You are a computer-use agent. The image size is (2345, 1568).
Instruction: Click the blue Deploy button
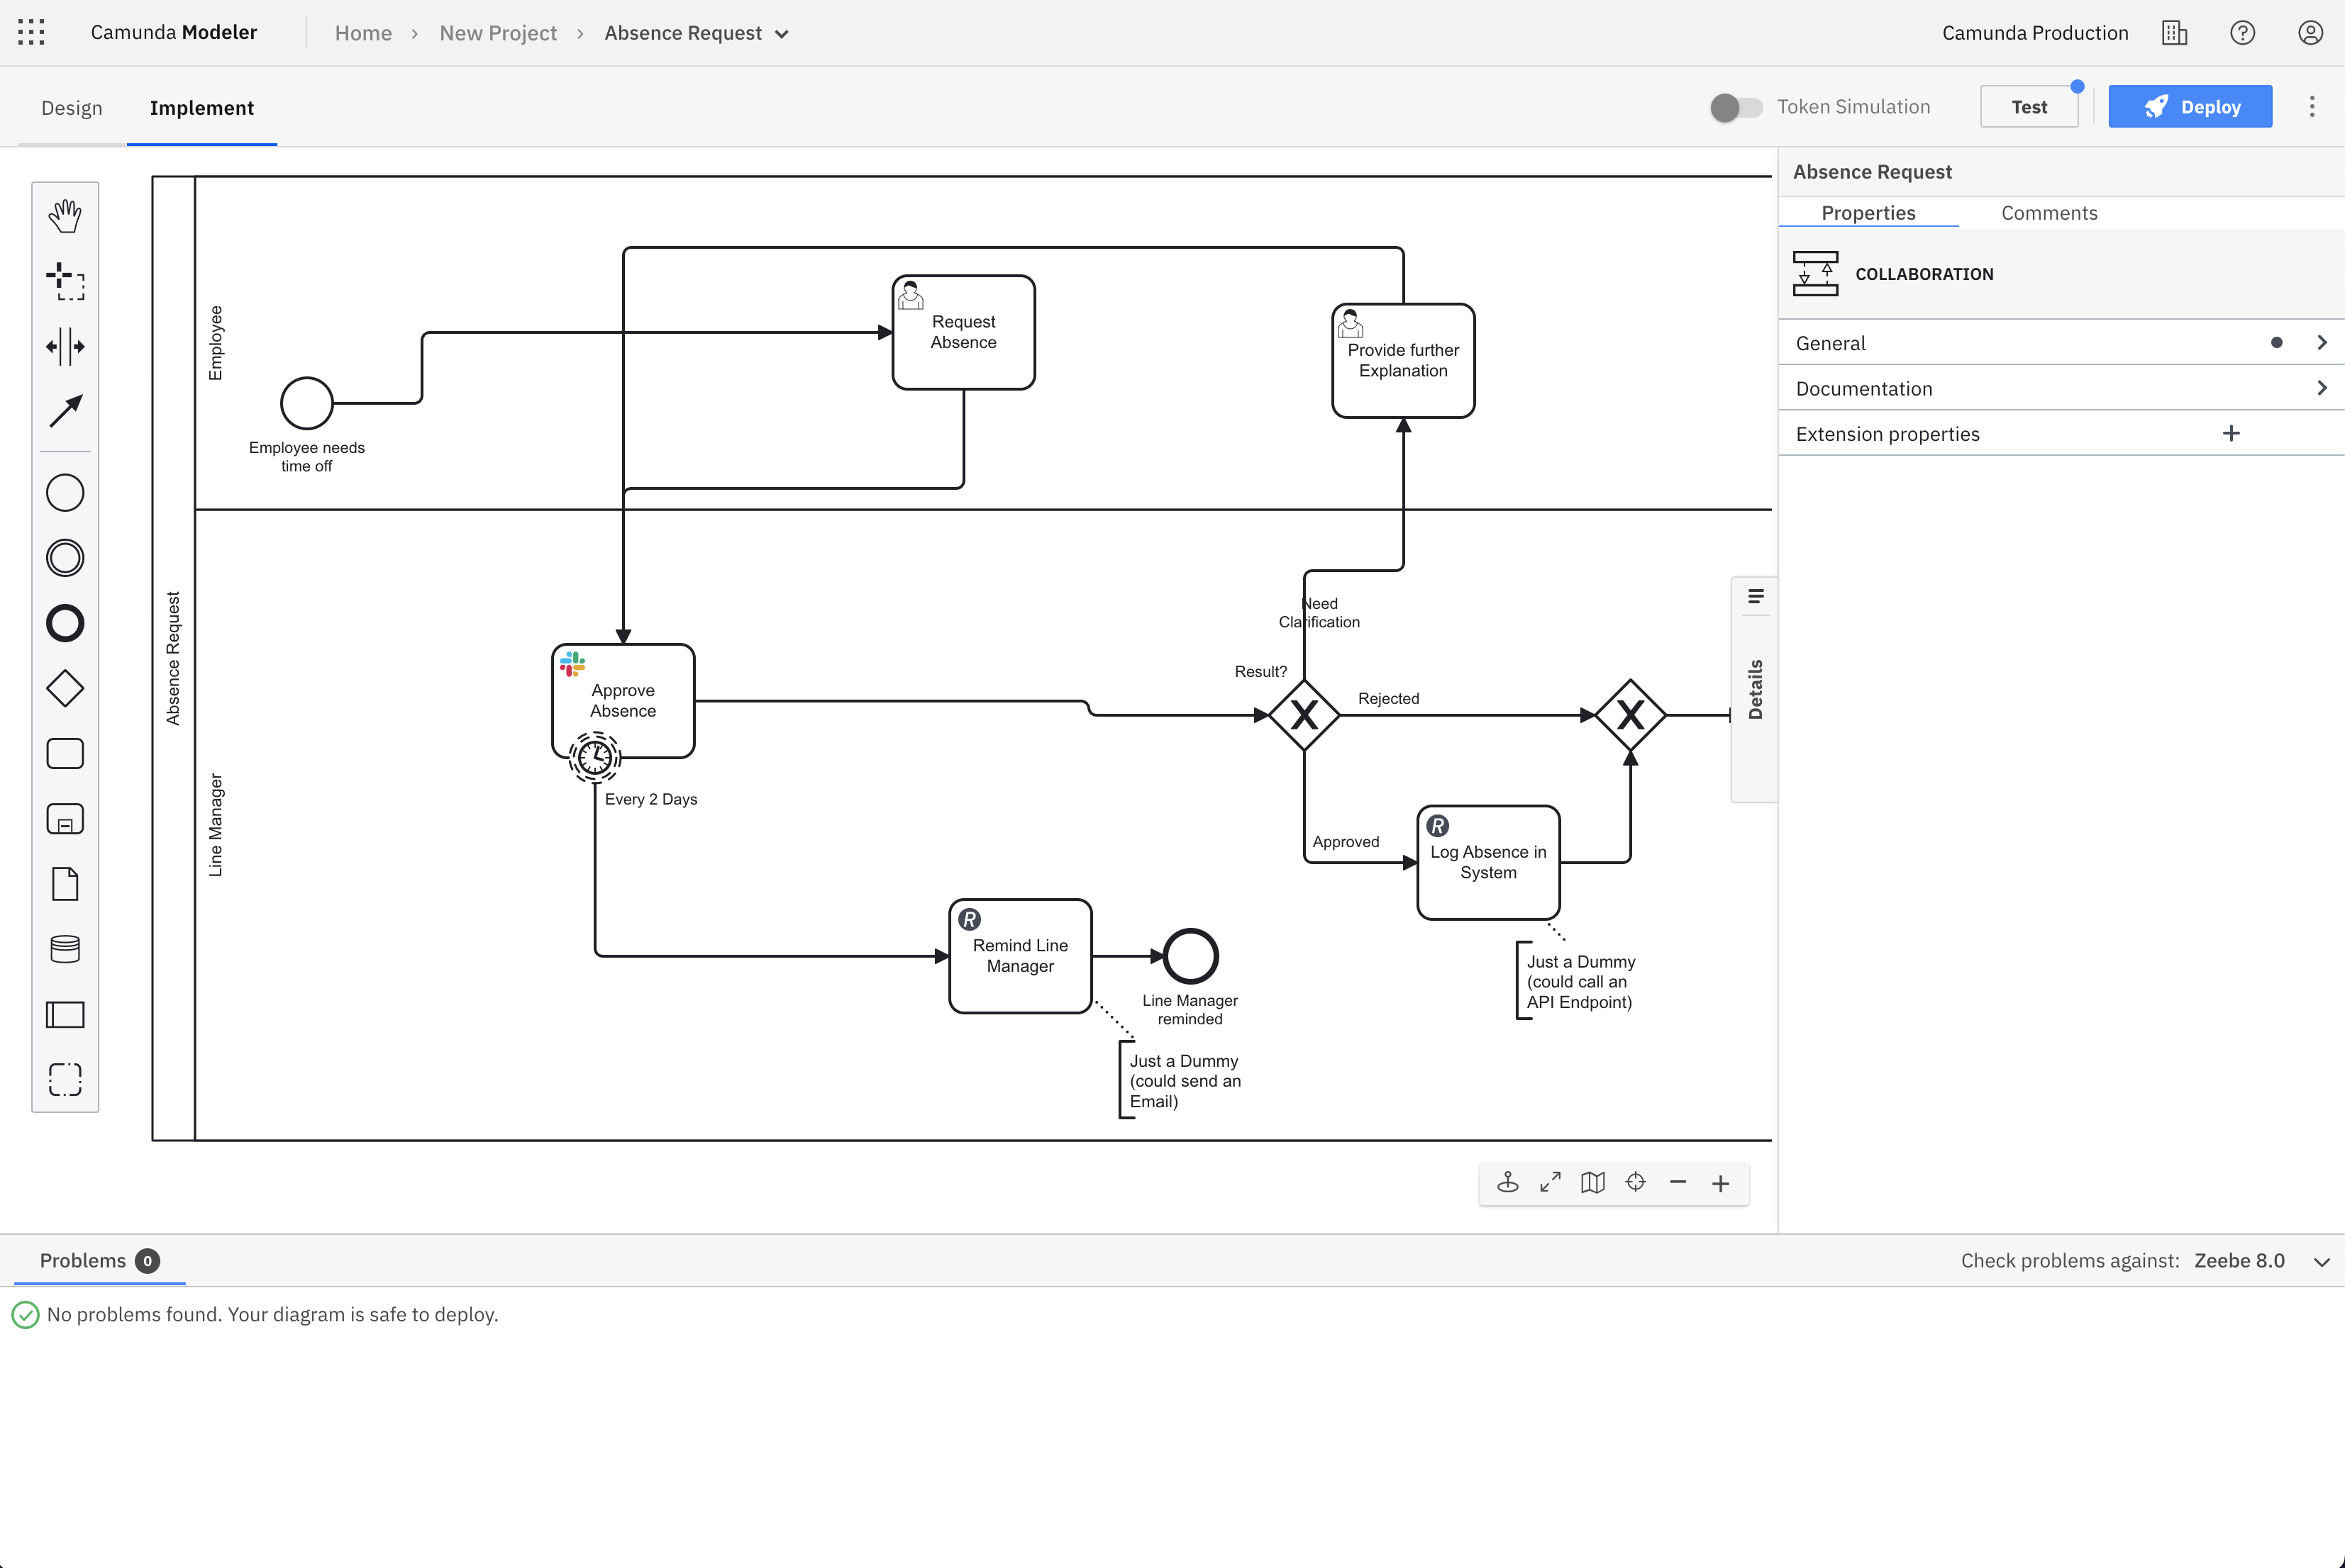(x=2190, y=107)
